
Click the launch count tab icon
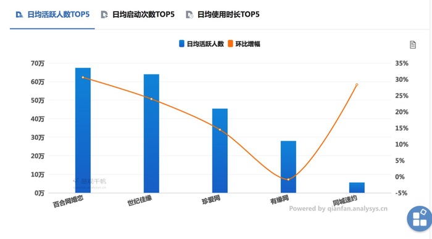[104, 15]
